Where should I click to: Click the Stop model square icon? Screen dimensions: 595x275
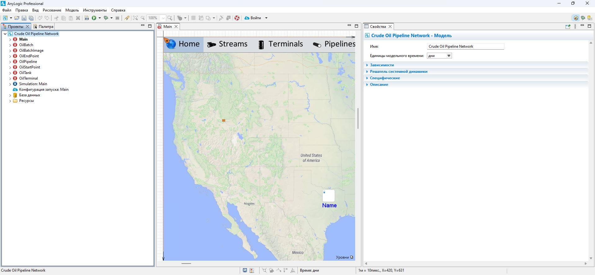[x=117, y=18]
